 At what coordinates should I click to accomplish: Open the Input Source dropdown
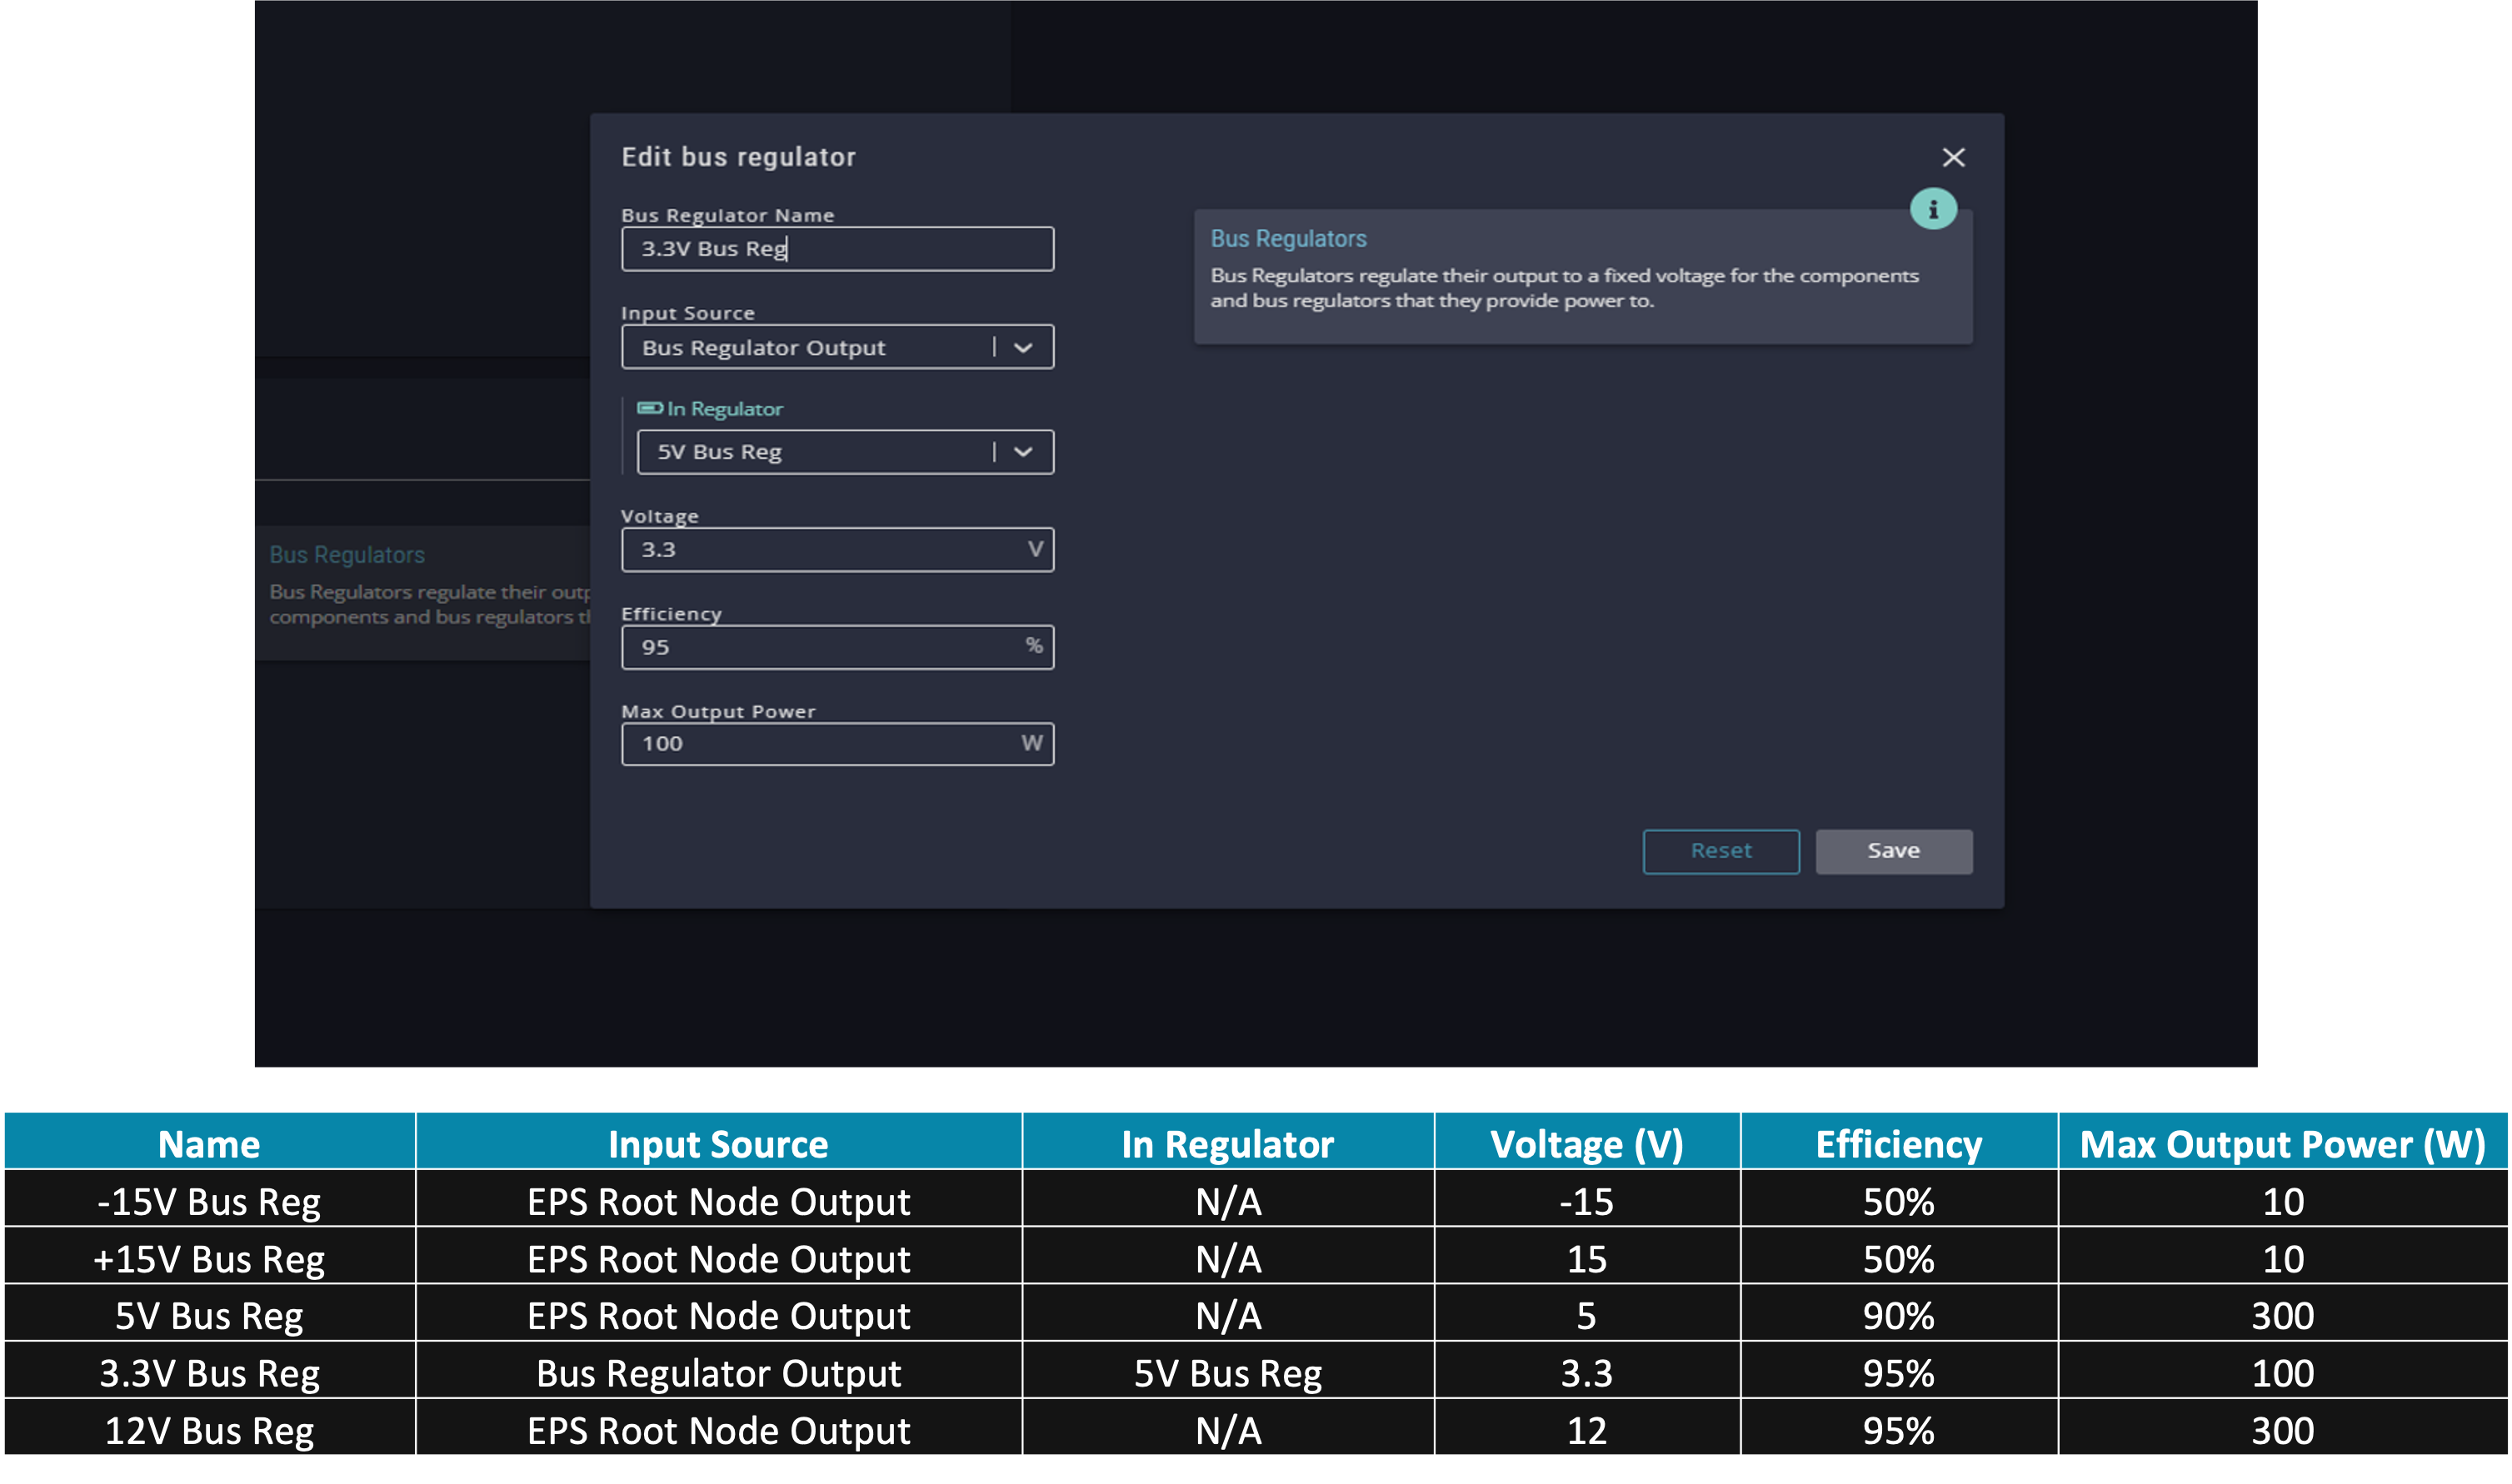(837, 347)
